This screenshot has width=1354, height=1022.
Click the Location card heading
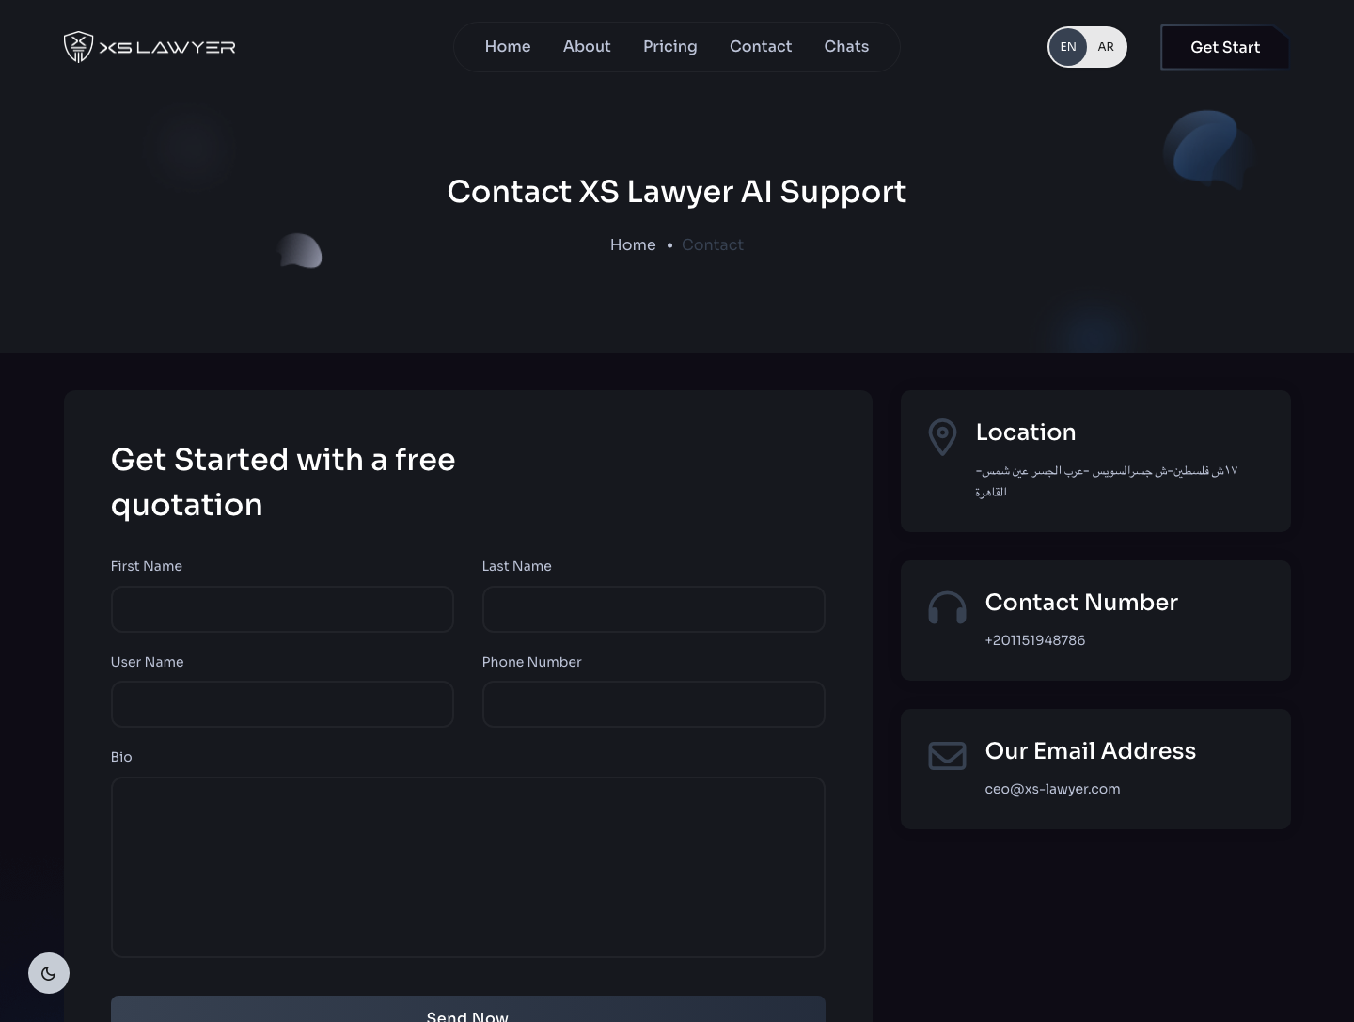(1026, 432)
